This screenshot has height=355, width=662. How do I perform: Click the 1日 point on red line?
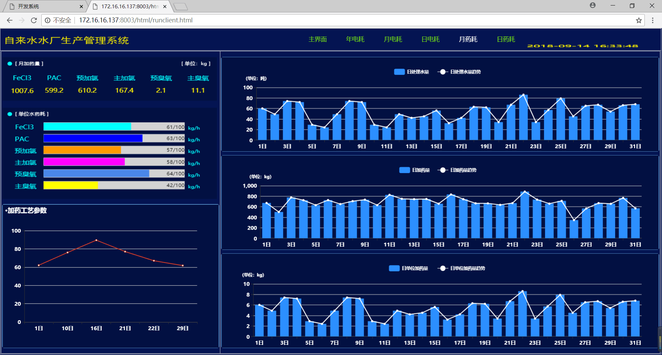39,265
